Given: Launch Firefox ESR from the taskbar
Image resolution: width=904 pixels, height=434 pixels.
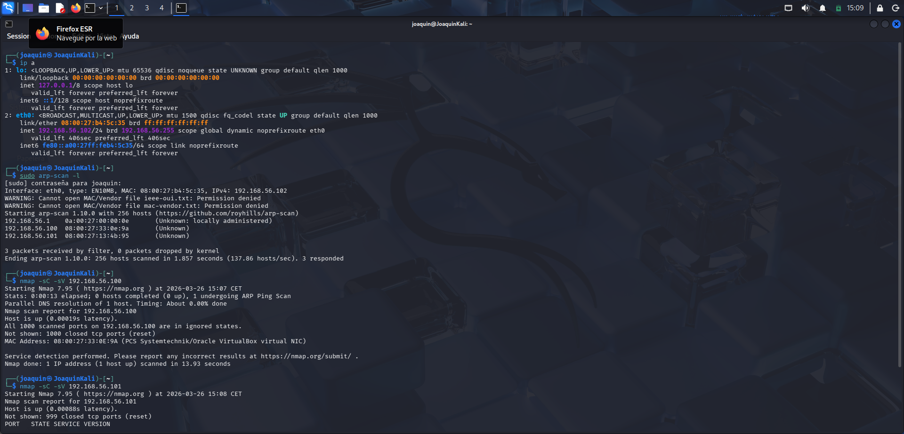Looking at the screenshot, I should [x=75, y=8].
